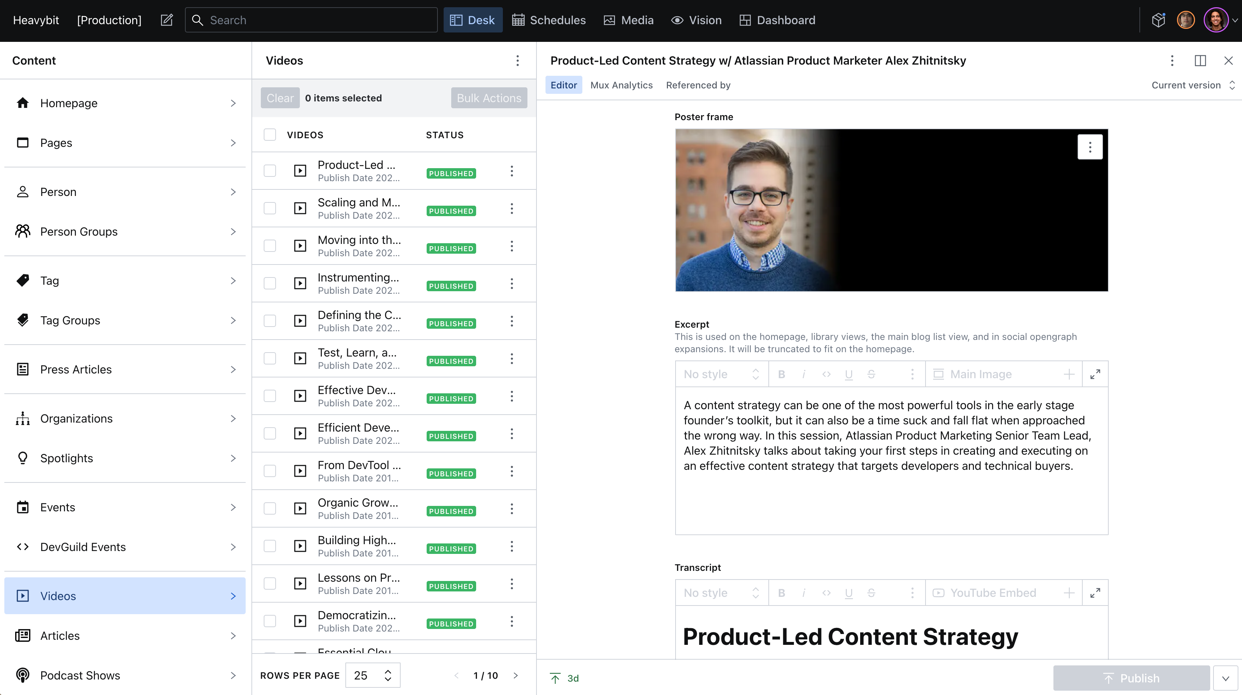Open the rows per page dropdown
Screen dimensions: 1242x695
click(x=373, y=675)
